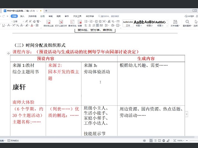Open the 设置 settings icon in the ribbon
Screen dimensions: 198x148
tap(80, 22)
